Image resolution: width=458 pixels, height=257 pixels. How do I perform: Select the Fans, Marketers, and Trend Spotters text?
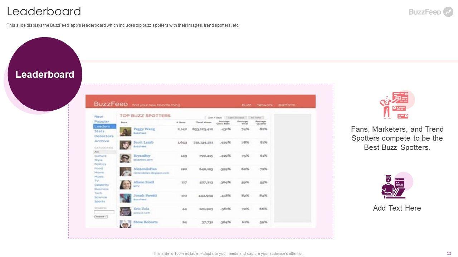coord(397,138)
